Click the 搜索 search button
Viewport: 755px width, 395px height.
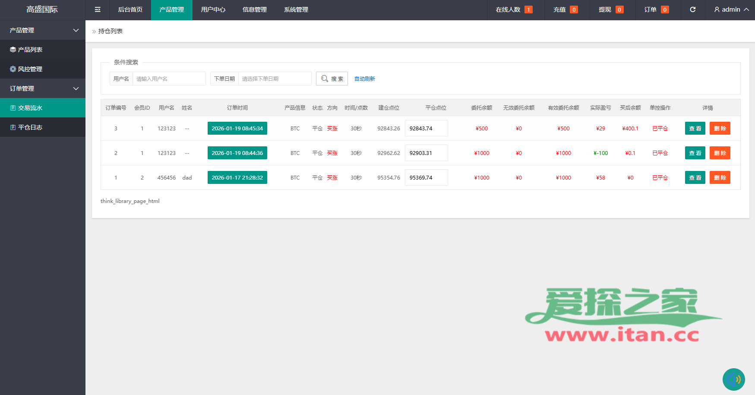pos(332,79)
